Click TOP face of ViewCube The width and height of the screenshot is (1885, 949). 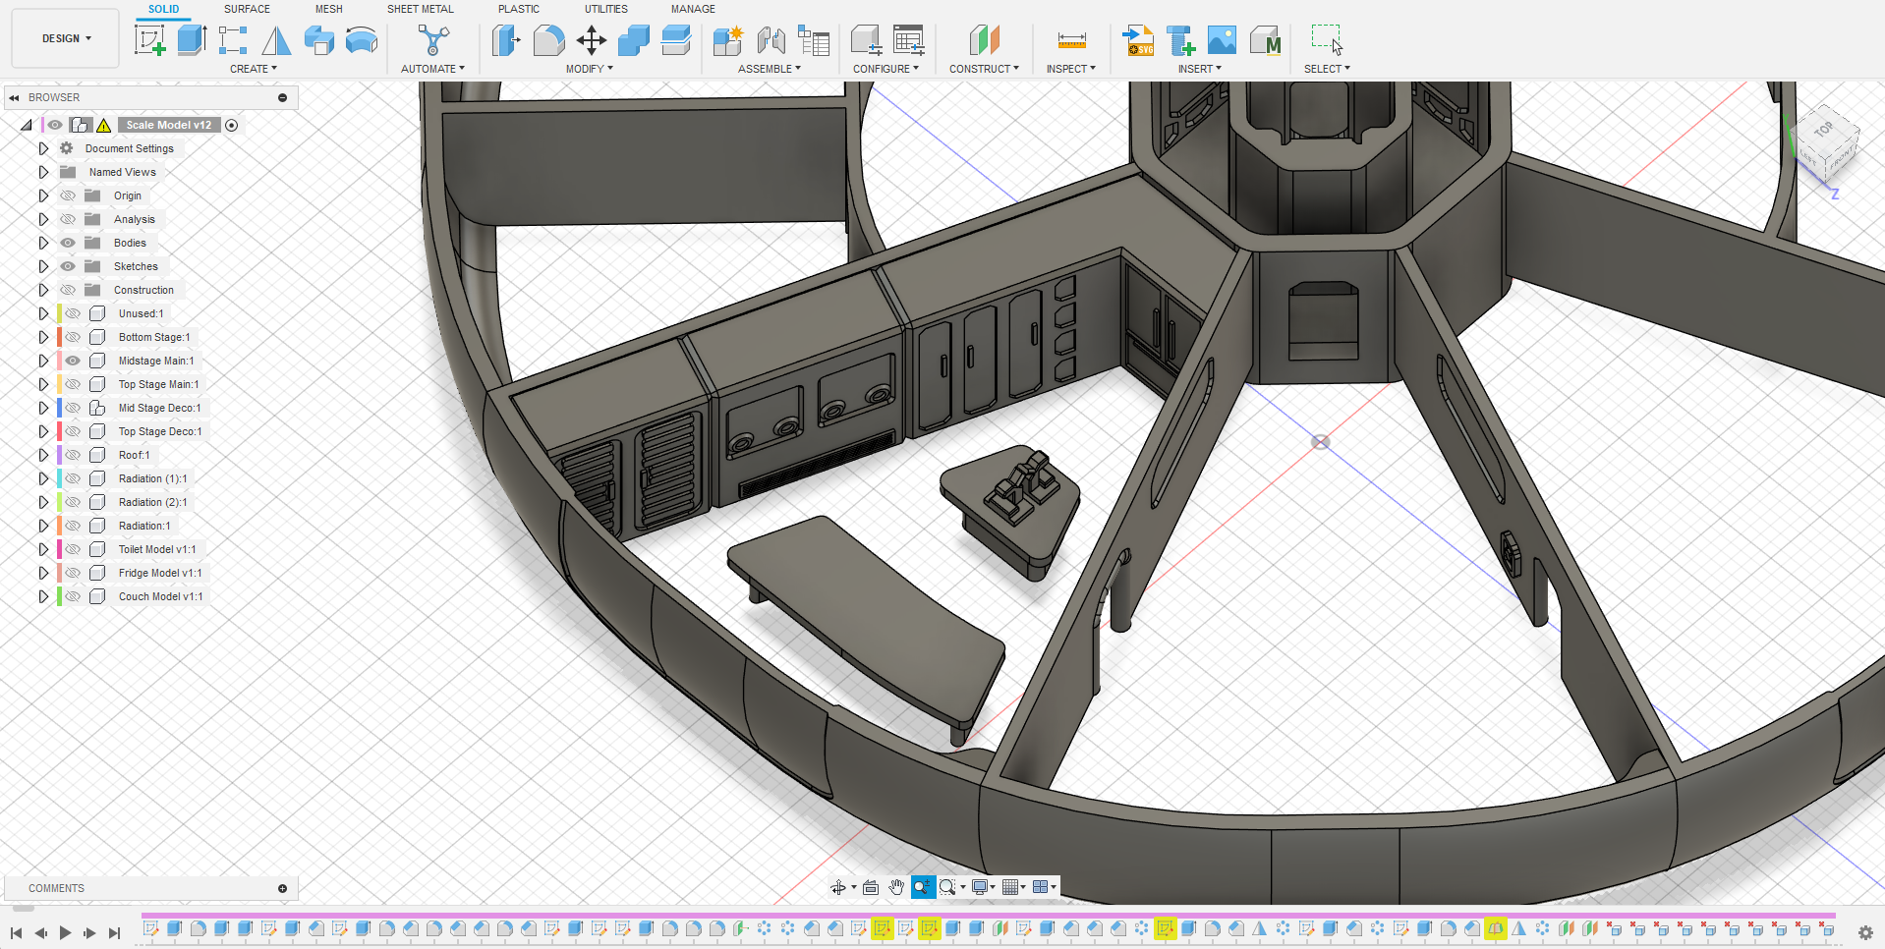1824,130
